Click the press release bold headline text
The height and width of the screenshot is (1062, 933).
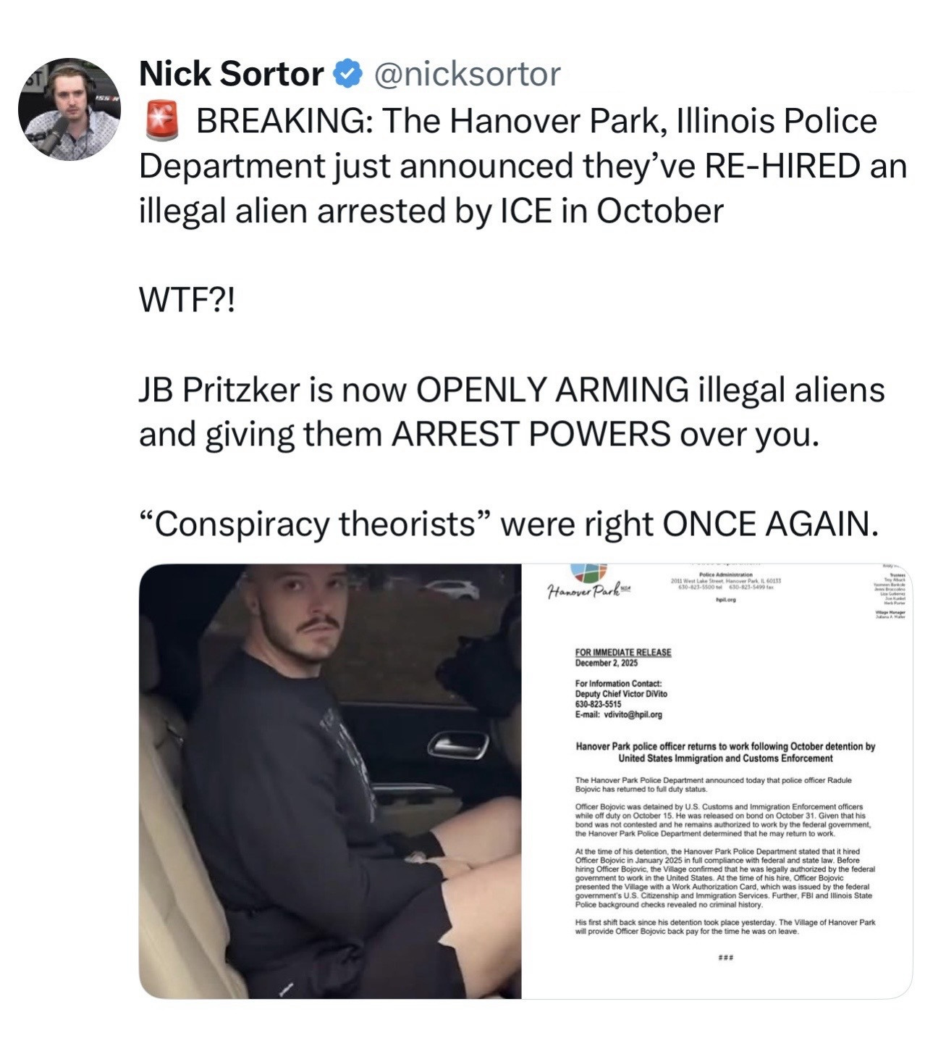[x=725, y=752]
